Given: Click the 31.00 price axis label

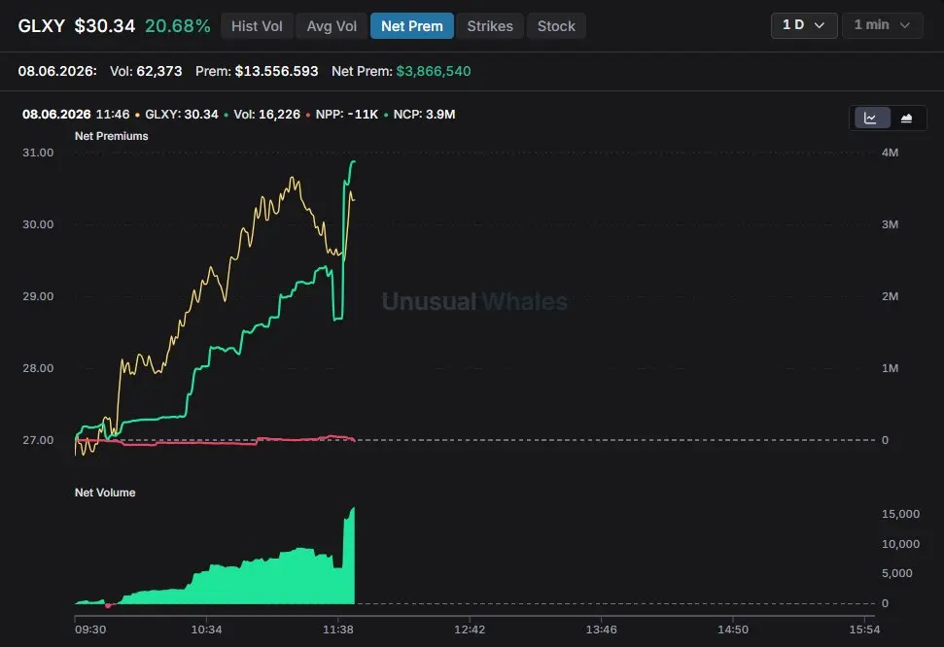Looking at the screenshot, I should pos(38,153).
